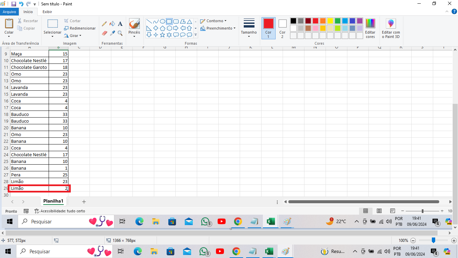Viewport: 458px width, 258px height.
Task: Switch to the Início tab
Action: click(x=28, y=12)
